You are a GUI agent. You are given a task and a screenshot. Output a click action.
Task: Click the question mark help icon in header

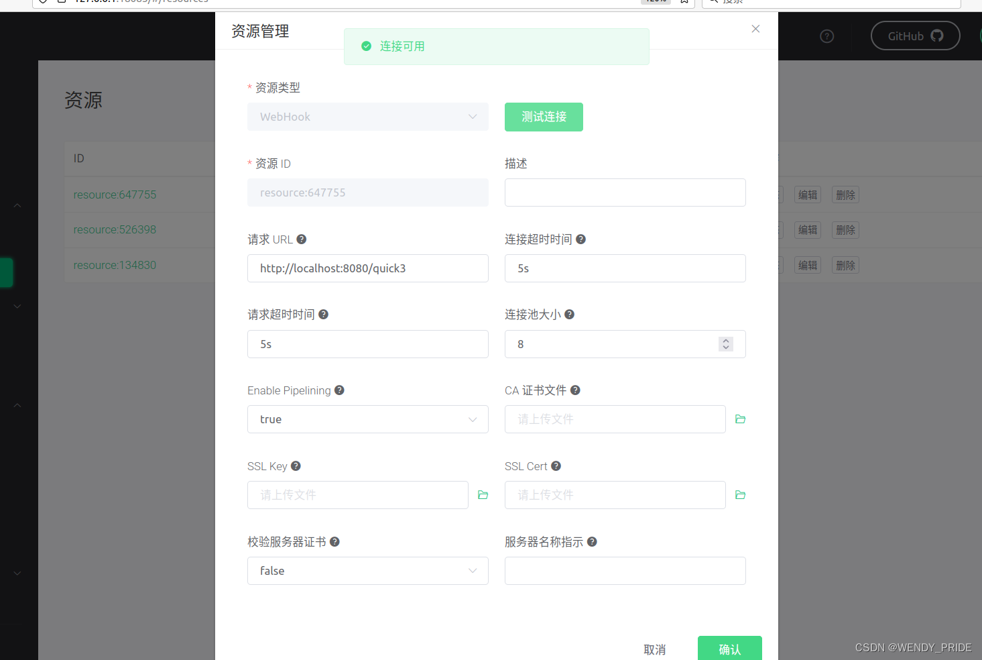[826, 36]
